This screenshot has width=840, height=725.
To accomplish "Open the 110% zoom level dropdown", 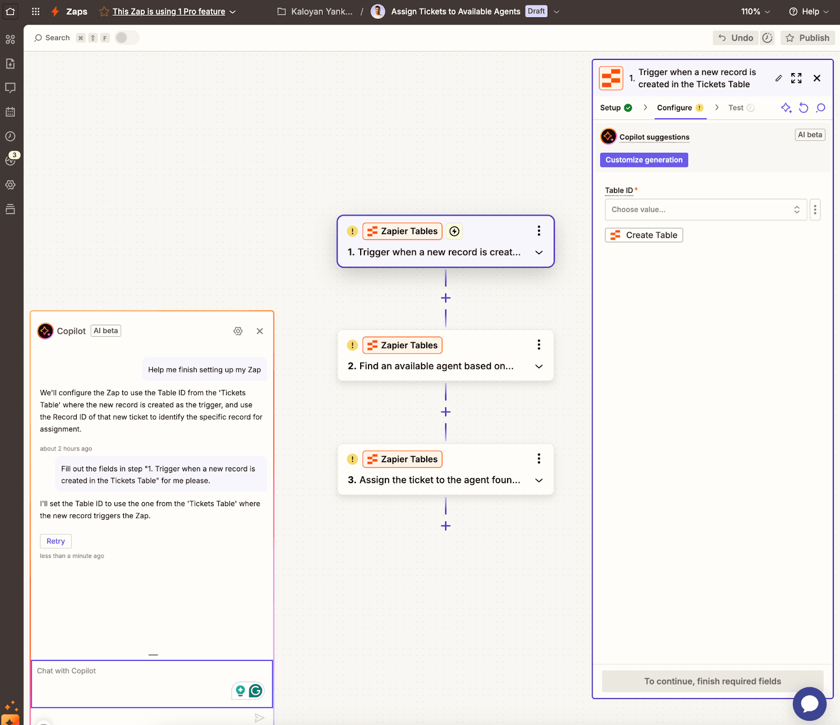I will point(755,12).
